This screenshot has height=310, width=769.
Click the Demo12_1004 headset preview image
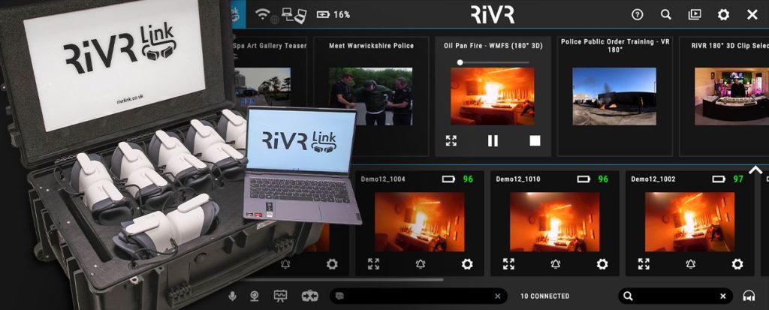[x=419, y=221]
